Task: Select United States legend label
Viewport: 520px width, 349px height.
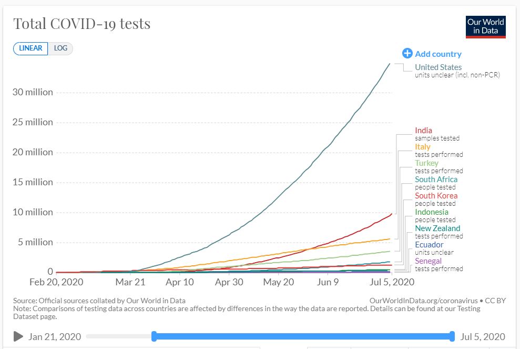Action: tap(438, 67)
